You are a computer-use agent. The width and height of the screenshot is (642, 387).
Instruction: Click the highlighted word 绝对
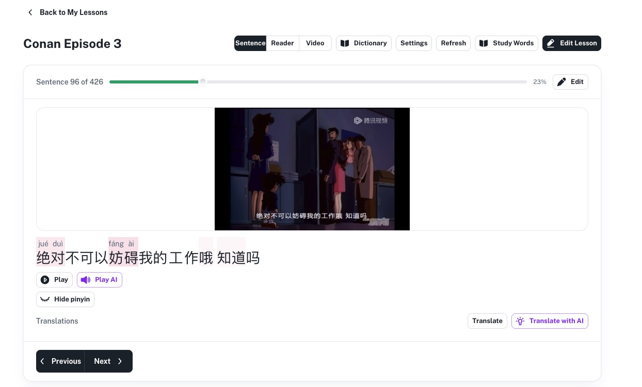[51, 257]
